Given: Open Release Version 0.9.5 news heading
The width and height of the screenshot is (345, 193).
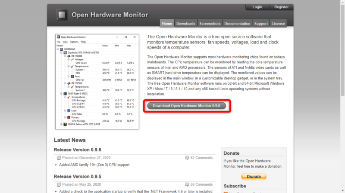Looking at the screenshot, I should coord(78,177).
